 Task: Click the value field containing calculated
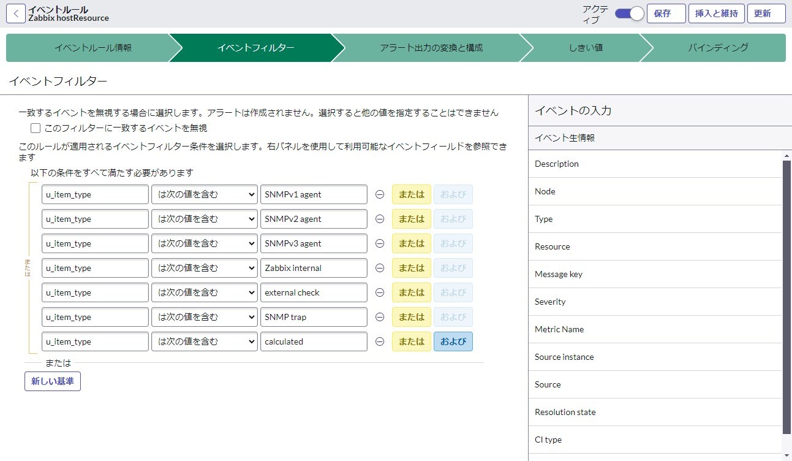(314, 341)
